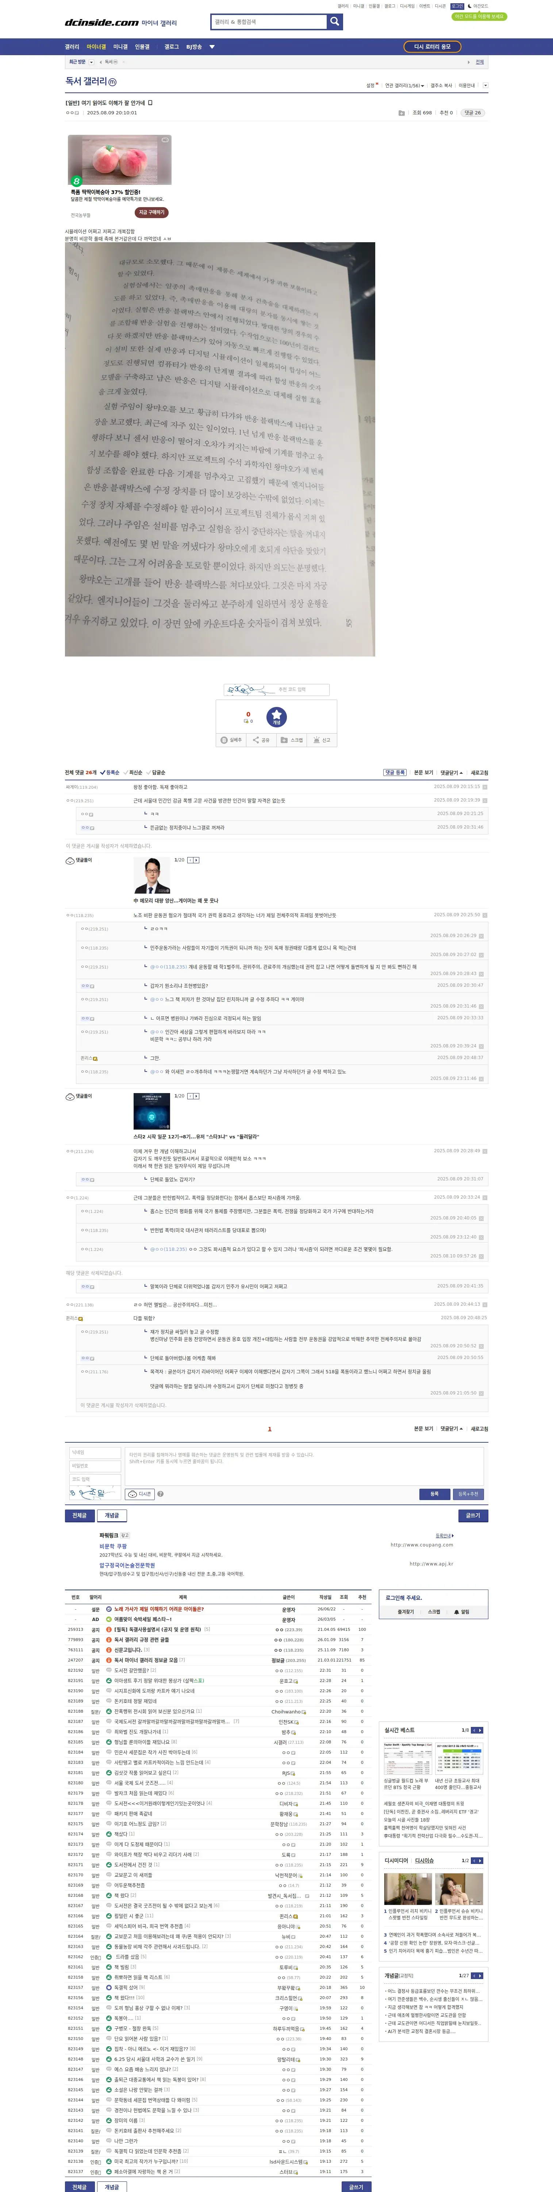Open the 설정 gallery settings menu
Viewport: 553px width, 2192px height.
[x=371, y=85]
